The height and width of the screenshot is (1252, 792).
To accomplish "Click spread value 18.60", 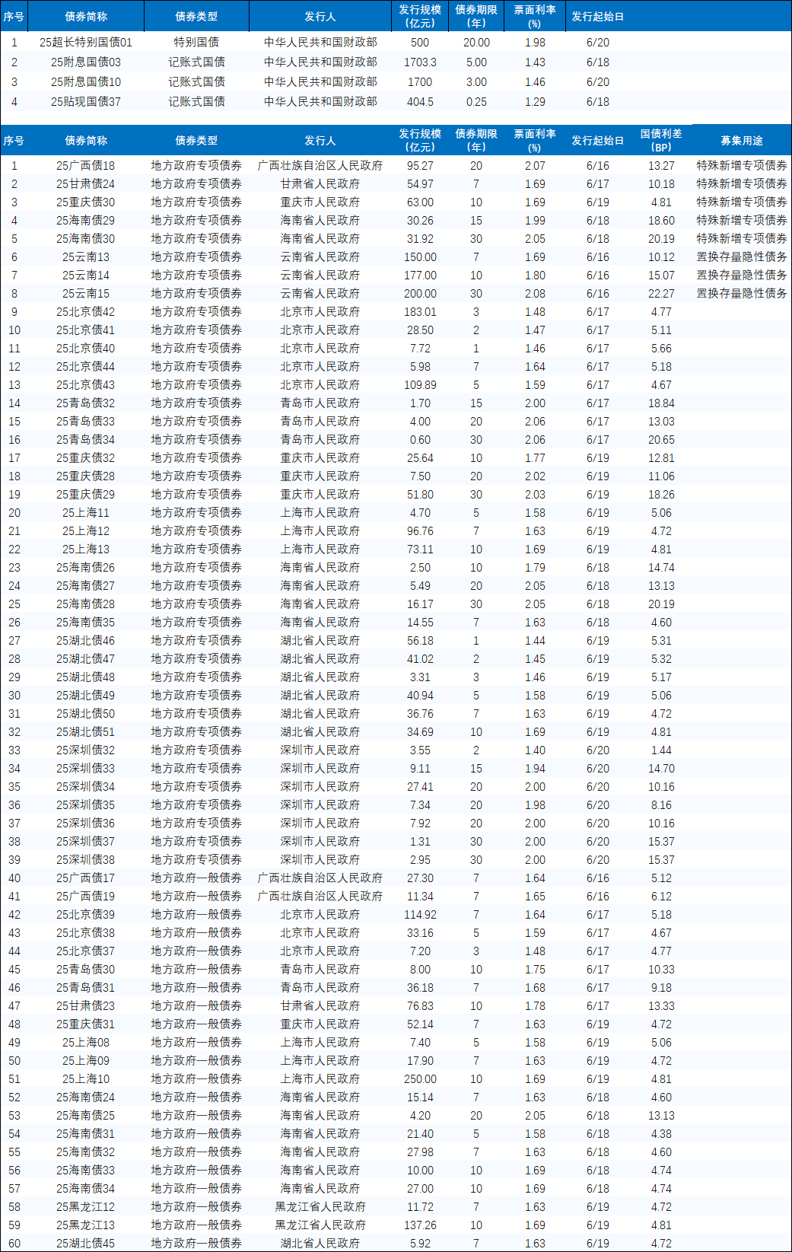I will (x=661, y=221).
